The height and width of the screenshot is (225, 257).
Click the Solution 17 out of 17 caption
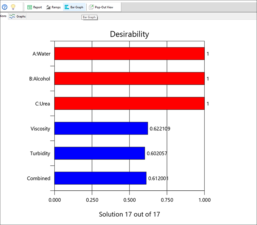129,214
